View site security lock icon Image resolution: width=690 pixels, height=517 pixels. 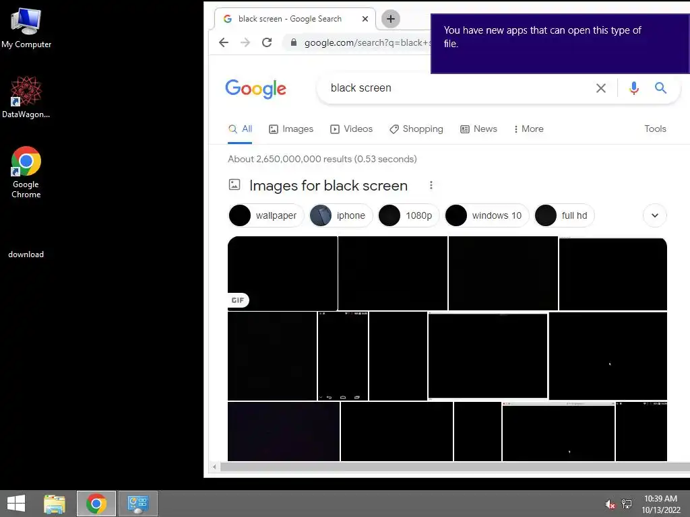294,42
